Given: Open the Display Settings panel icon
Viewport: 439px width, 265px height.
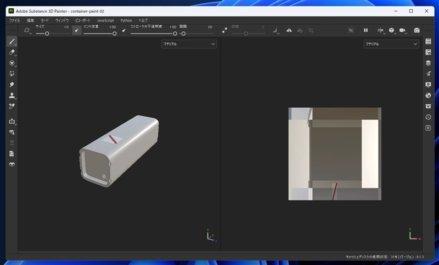Looking at the screenshot, I should pyautogui.click(x=428, y=85).
